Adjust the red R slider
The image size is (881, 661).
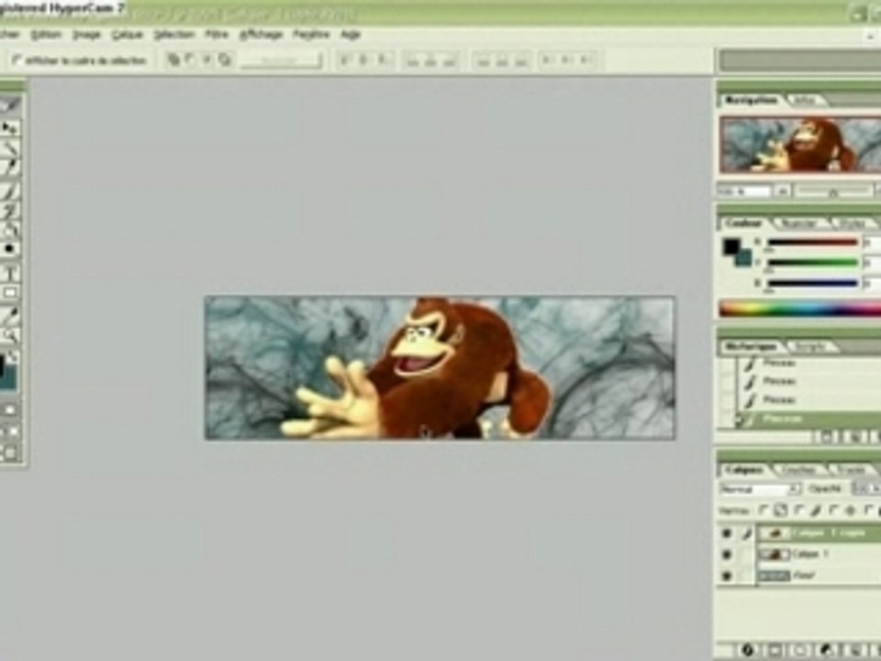point(812,242)
